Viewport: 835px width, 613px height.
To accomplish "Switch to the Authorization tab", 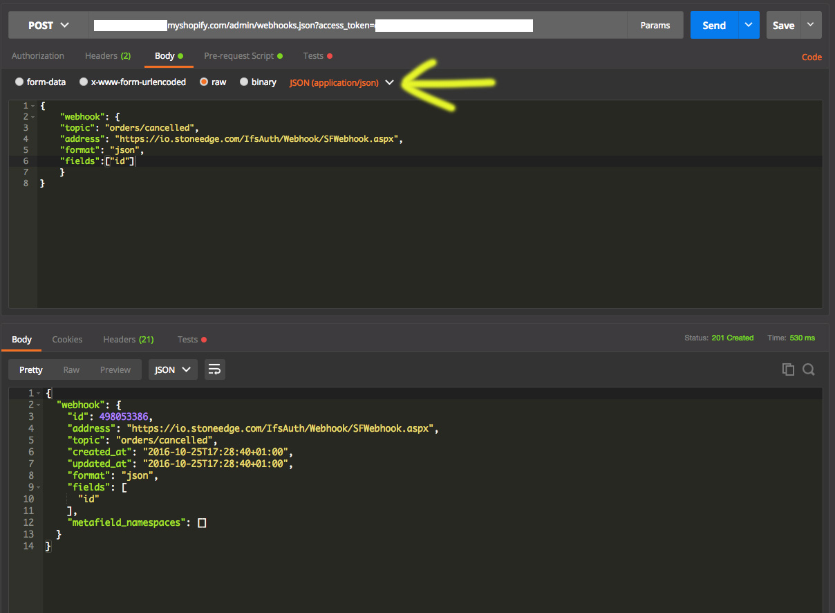I will [x=38, y=56].
